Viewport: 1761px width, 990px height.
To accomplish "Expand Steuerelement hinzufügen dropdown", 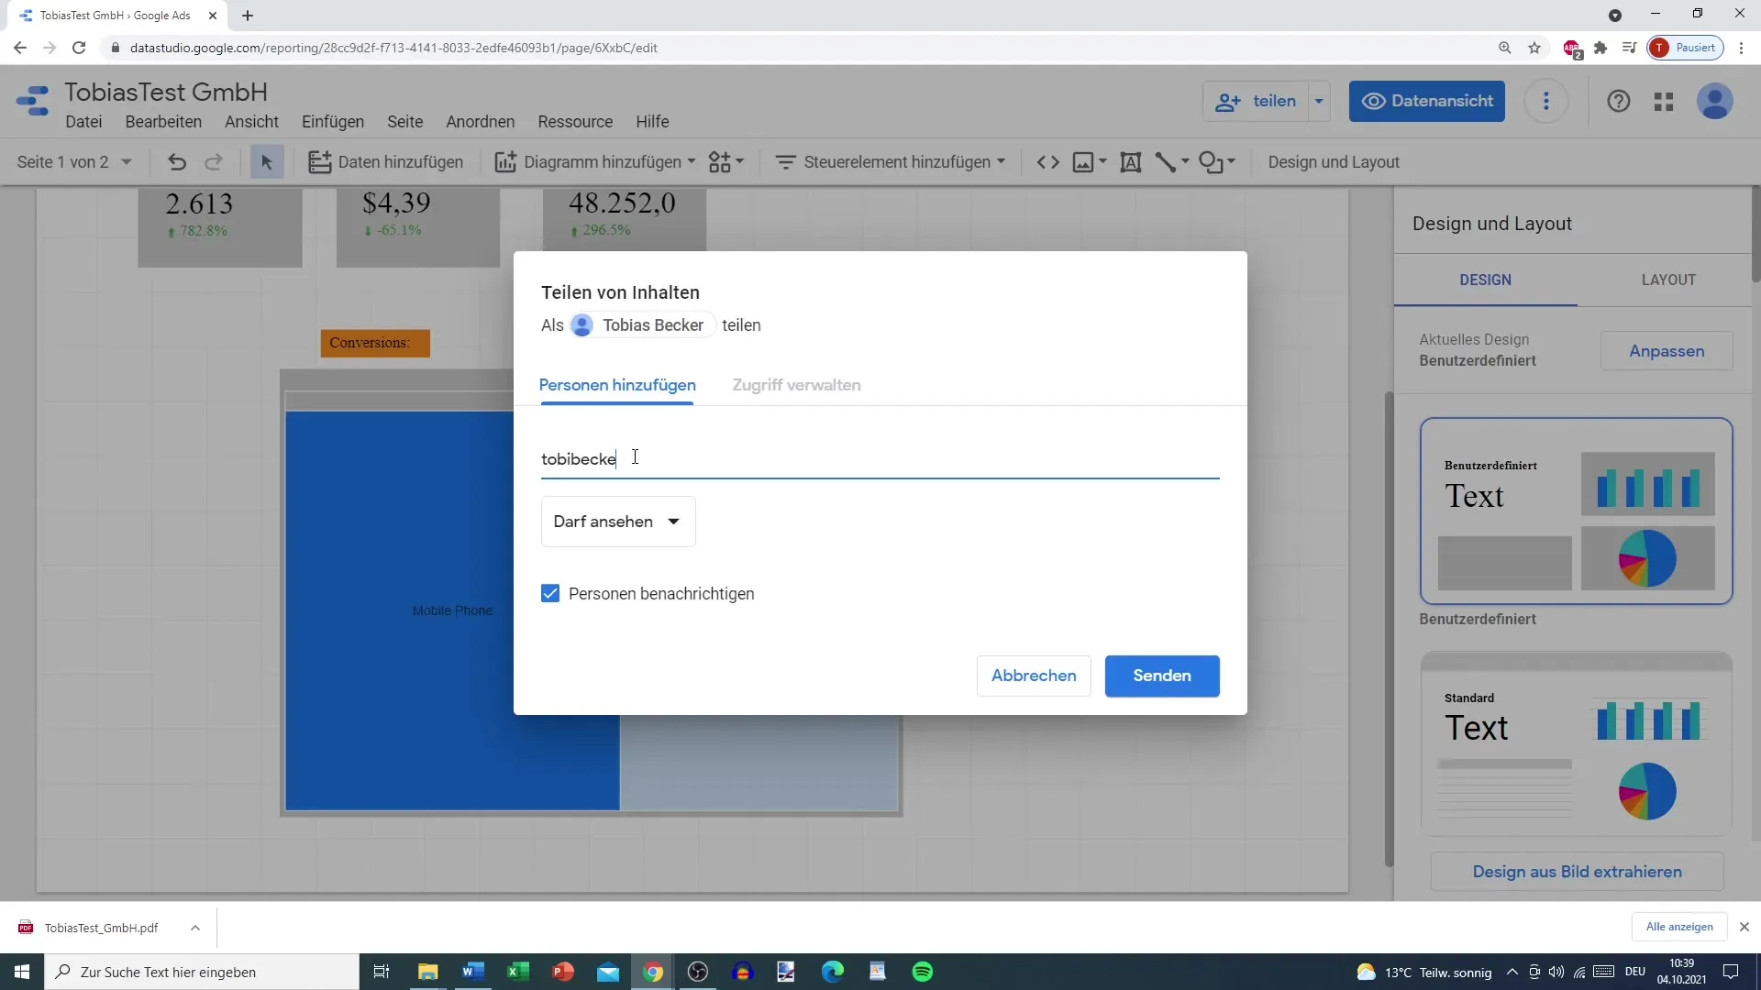I will pyautogui.click(x=1001, y=162).
